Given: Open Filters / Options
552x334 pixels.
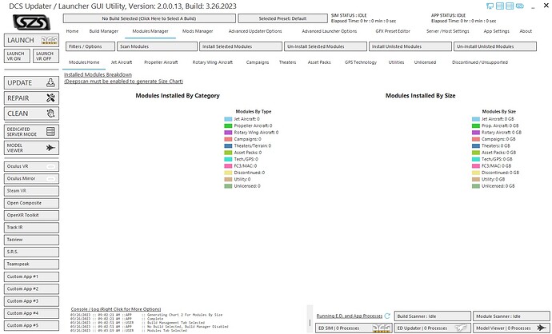Looking at the screenshot, I should tap(90, 46).
